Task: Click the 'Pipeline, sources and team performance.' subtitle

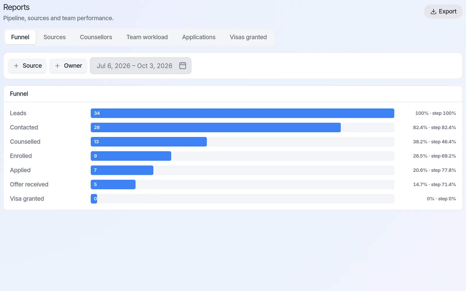Action: click(58, 18)
